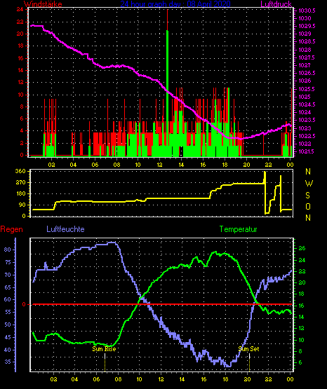Click humidity axis value 35
This screenshot has height=389, width=327.
(x=8, y=362)
